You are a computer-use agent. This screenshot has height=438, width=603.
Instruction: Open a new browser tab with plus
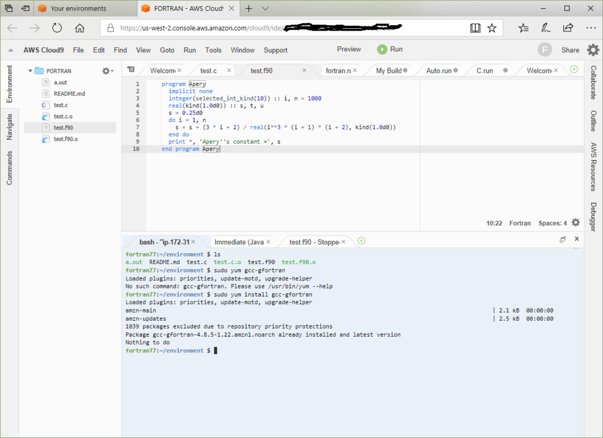(249, 8)
